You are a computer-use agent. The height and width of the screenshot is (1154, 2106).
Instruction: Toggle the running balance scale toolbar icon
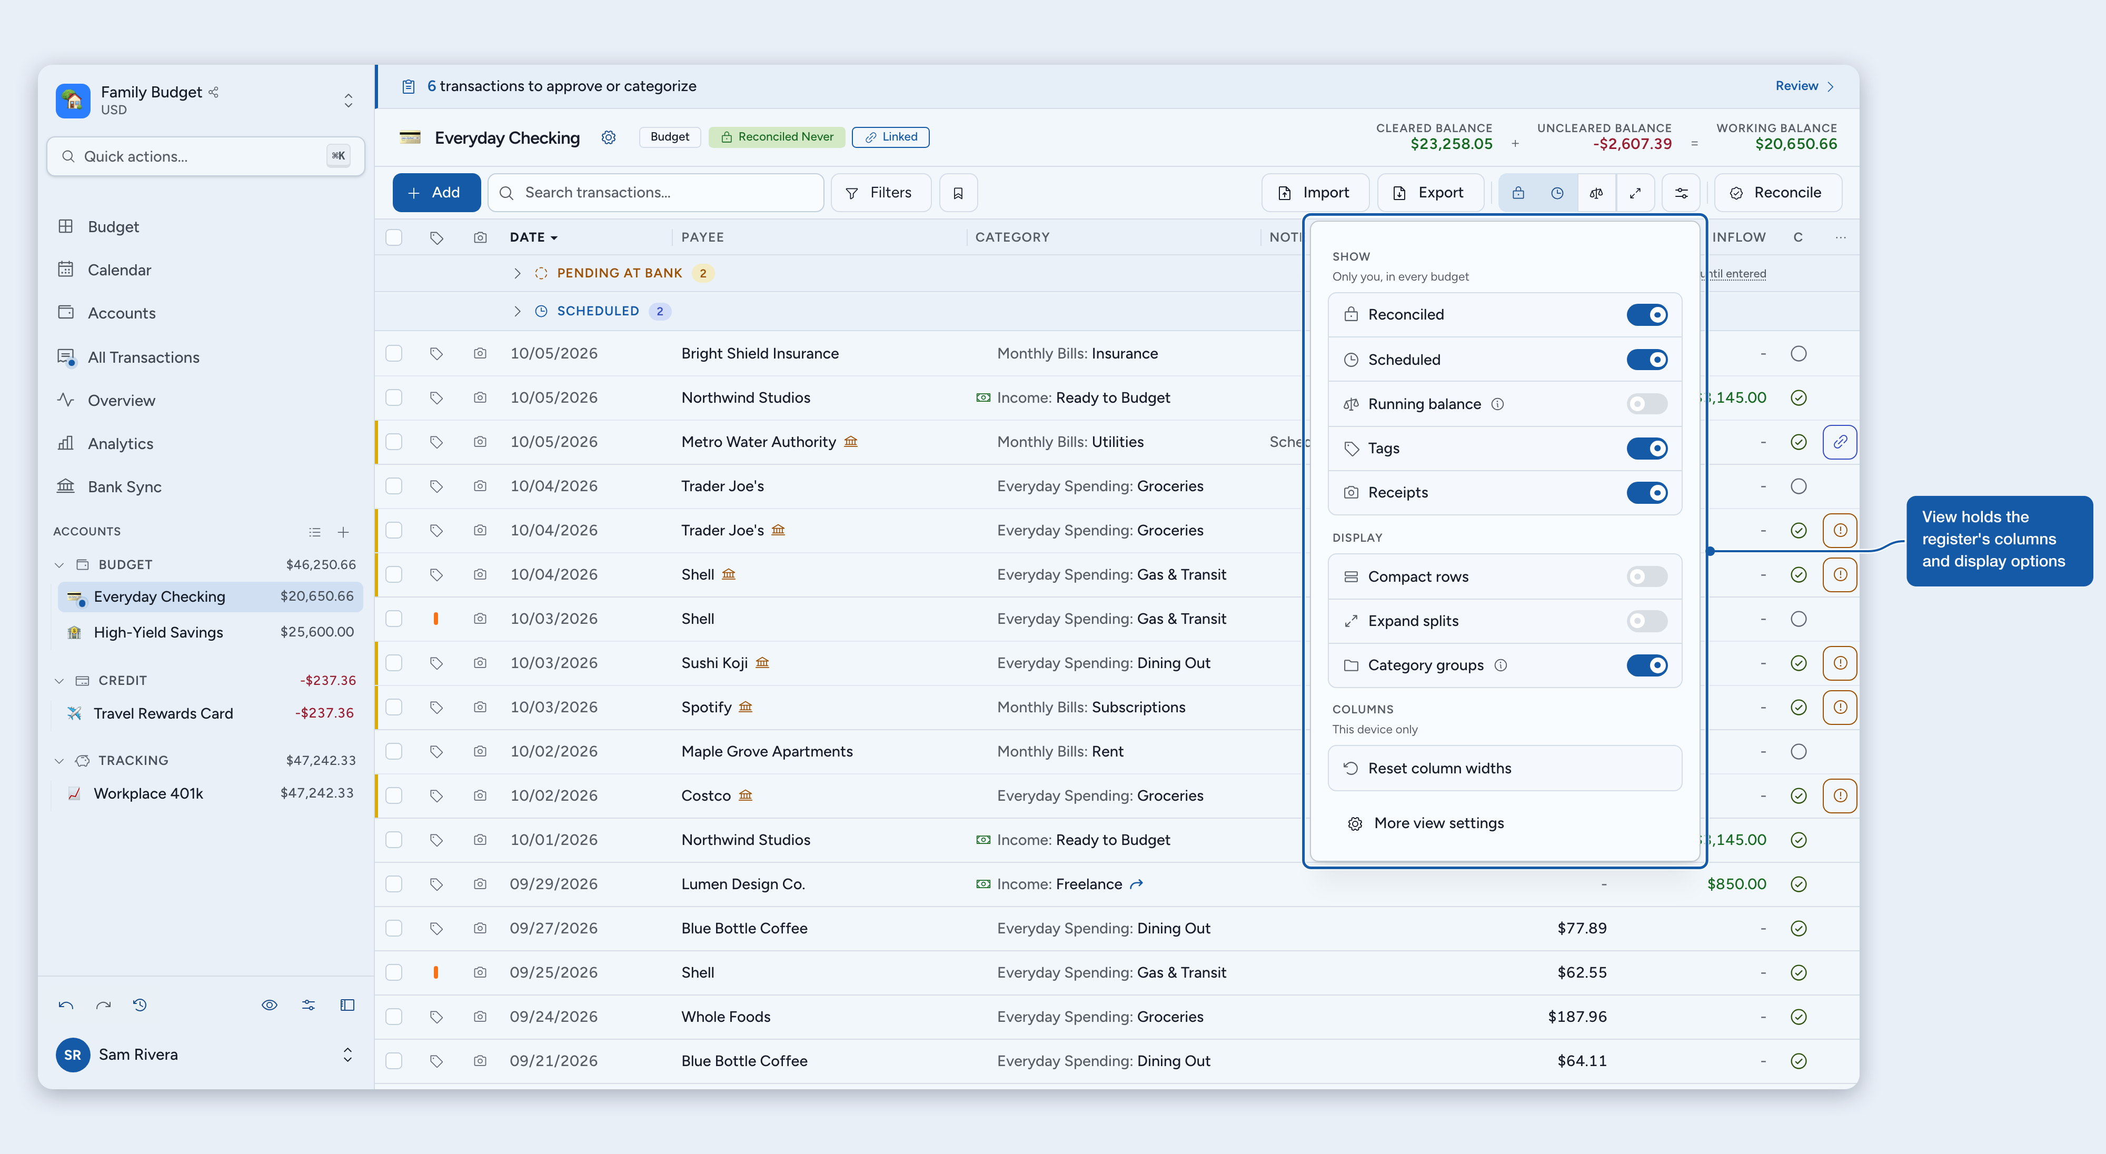[x=1597, y=193]
